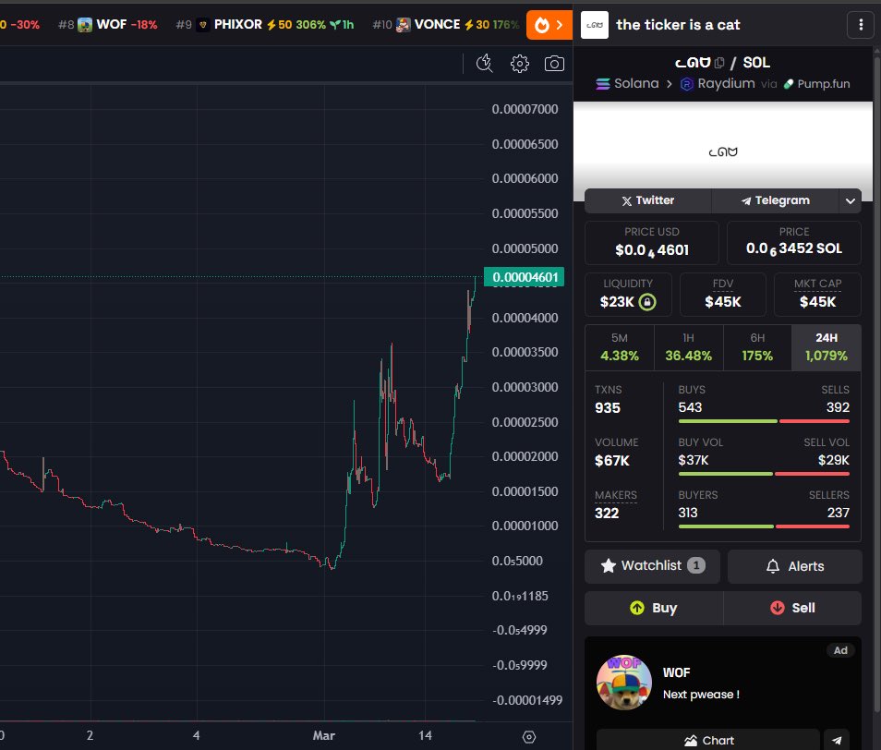
Task: Open the Twitter link button
Action: coord(648,200)
